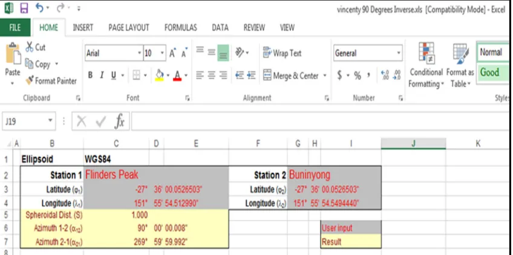
Task: Click in the formula bar
Action: [321, 121]
